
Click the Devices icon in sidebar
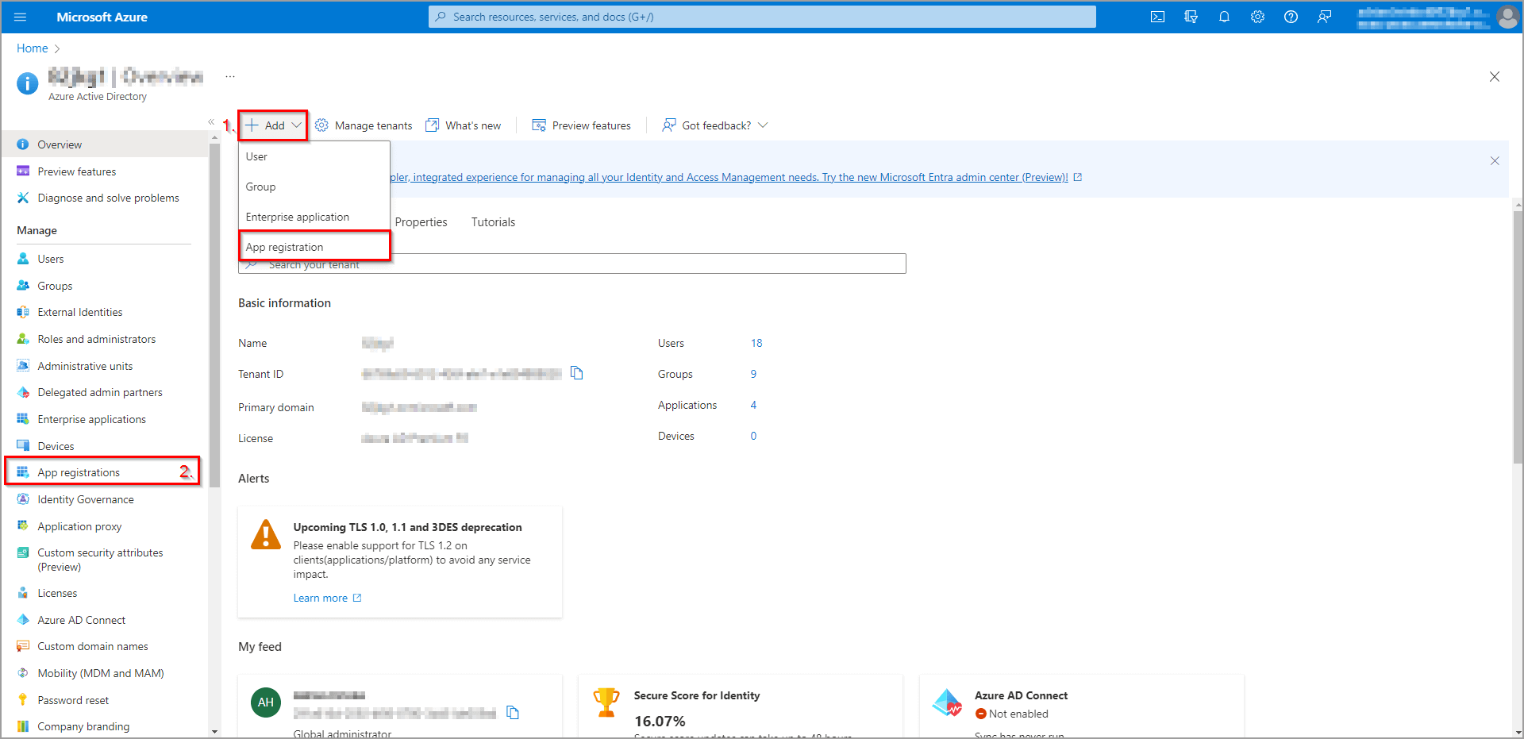(23, 446)
